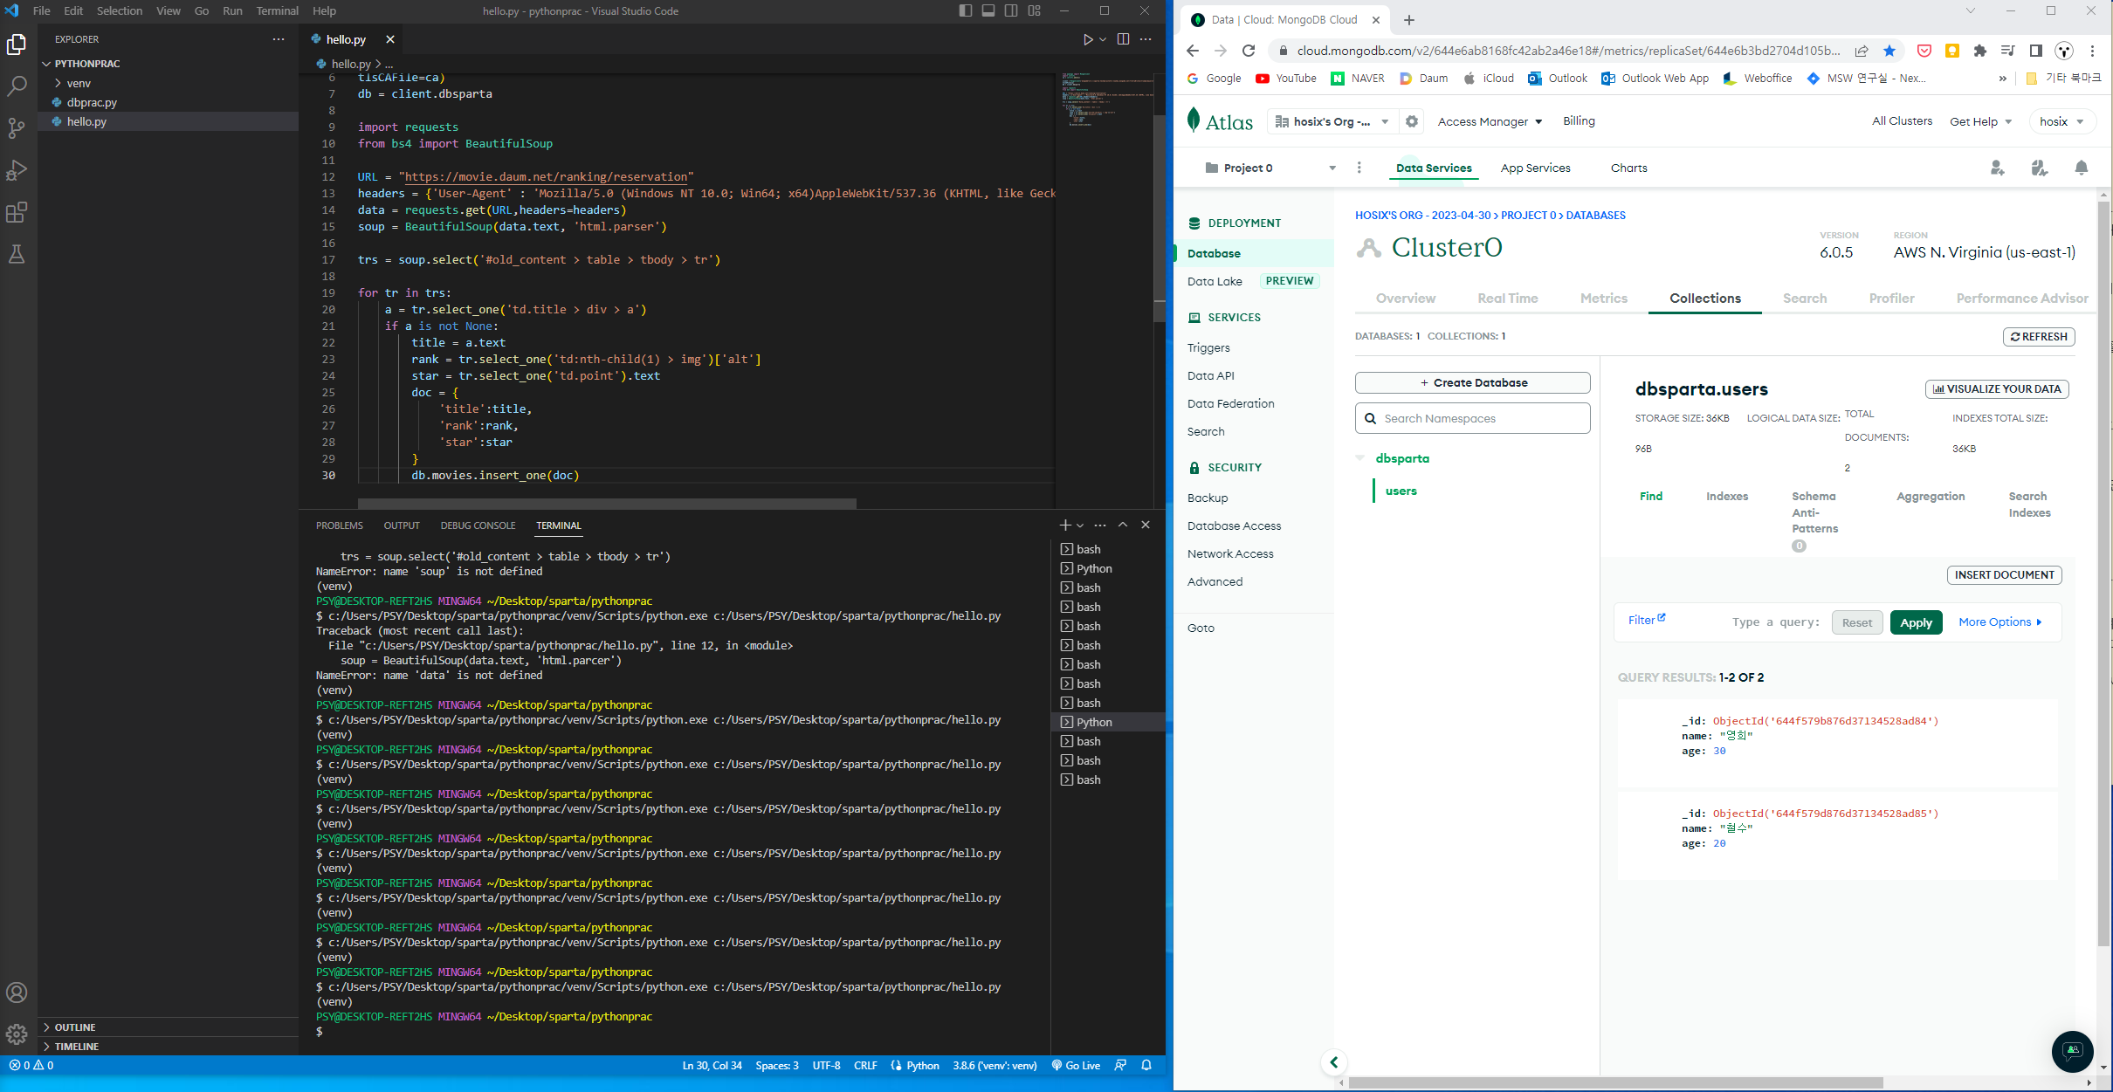Open the Accounts menu in activity bar

[x=17, y=992]
